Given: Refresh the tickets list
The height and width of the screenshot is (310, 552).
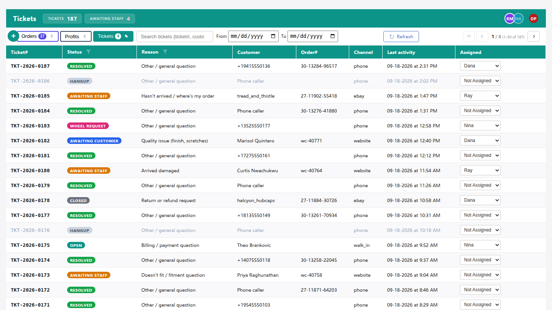Looking at the screenshot, I should 401,36.
